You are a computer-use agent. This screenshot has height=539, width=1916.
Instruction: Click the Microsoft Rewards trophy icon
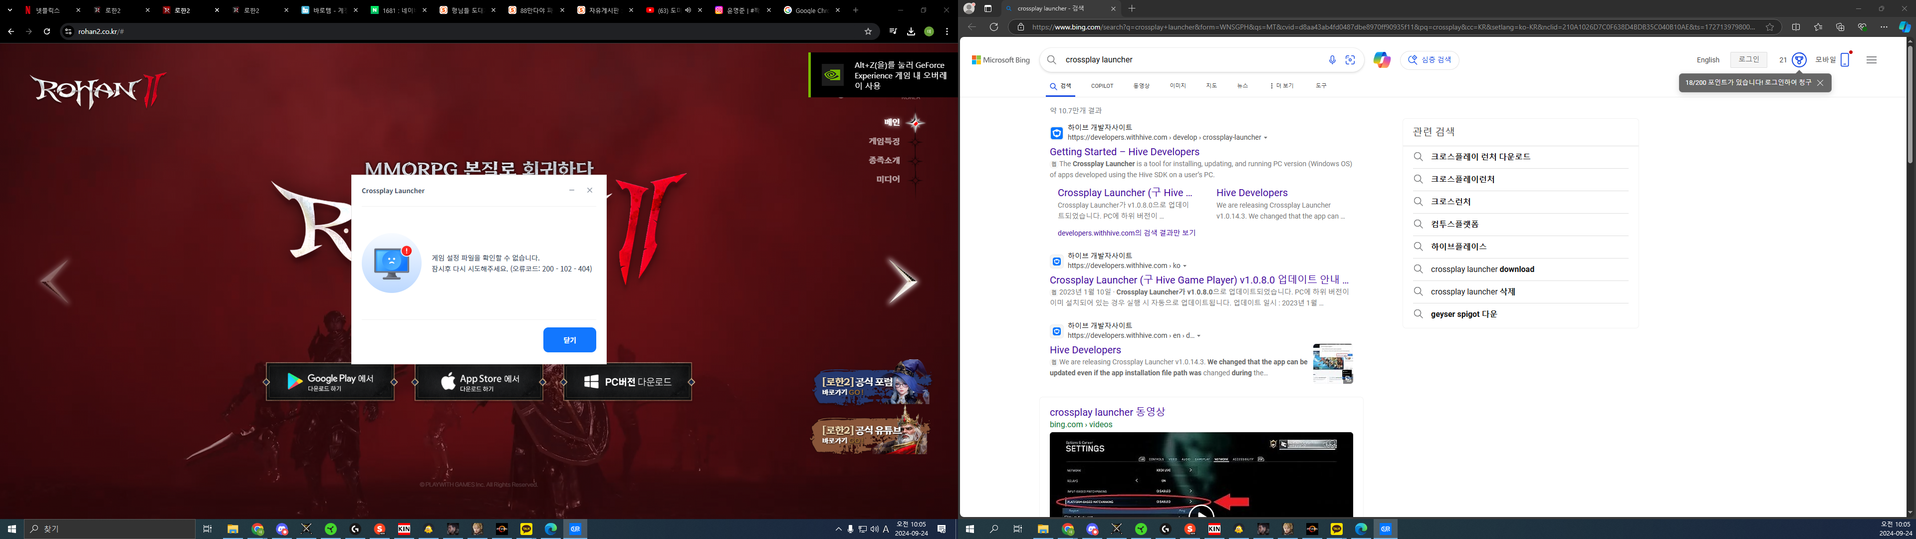click(1799, 60)
